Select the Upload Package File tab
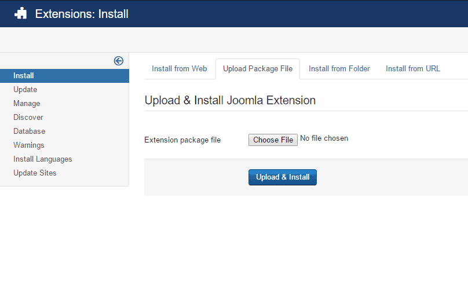The height and width of the screenshot is (292, 468). (x=258, y=69)
